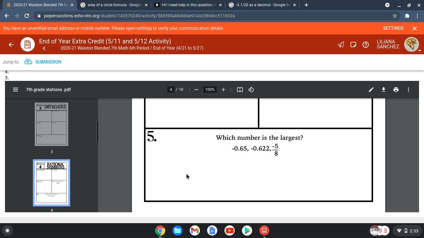
Task: Zoom in the PDF with plus icon
Action: point(223,90)
